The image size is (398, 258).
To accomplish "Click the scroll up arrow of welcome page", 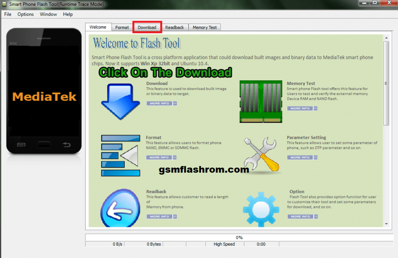I will 386,38.
